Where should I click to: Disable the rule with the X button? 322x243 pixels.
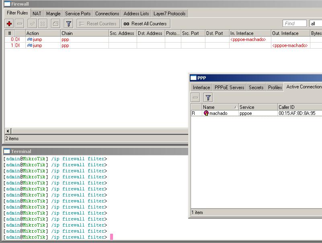click(x=42, y=24)
